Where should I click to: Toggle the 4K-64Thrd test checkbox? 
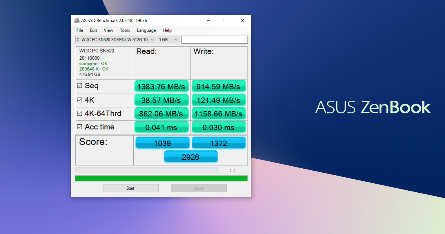click(79, 113)
